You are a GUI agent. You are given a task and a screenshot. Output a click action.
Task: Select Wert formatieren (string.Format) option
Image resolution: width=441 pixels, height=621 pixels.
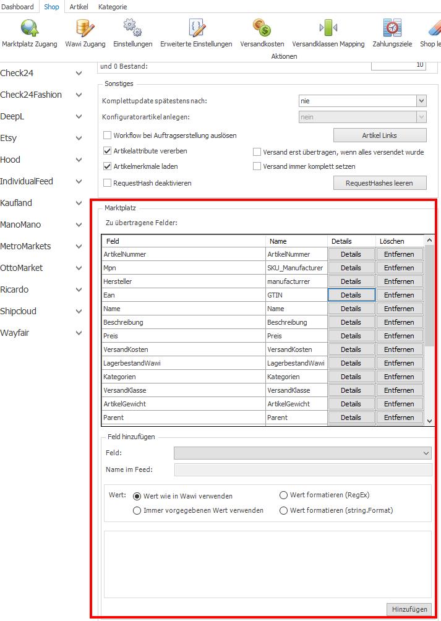[283, 510]
